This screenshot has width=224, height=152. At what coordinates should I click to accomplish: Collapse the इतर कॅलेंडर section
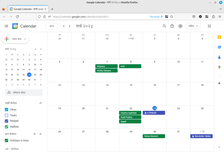click(41, 134)
